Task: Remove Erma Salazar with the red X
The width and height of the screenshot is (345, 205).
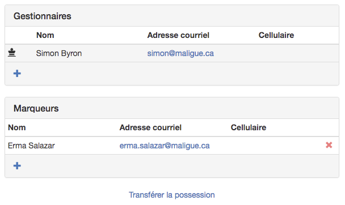Action: coord(329,145)
